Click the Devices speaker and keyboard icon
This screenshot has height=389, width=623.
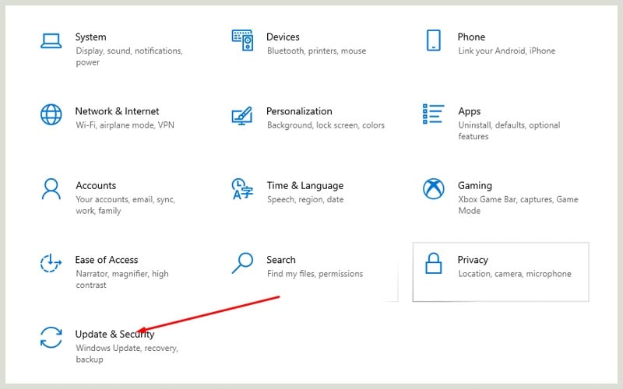coord(242,40)
